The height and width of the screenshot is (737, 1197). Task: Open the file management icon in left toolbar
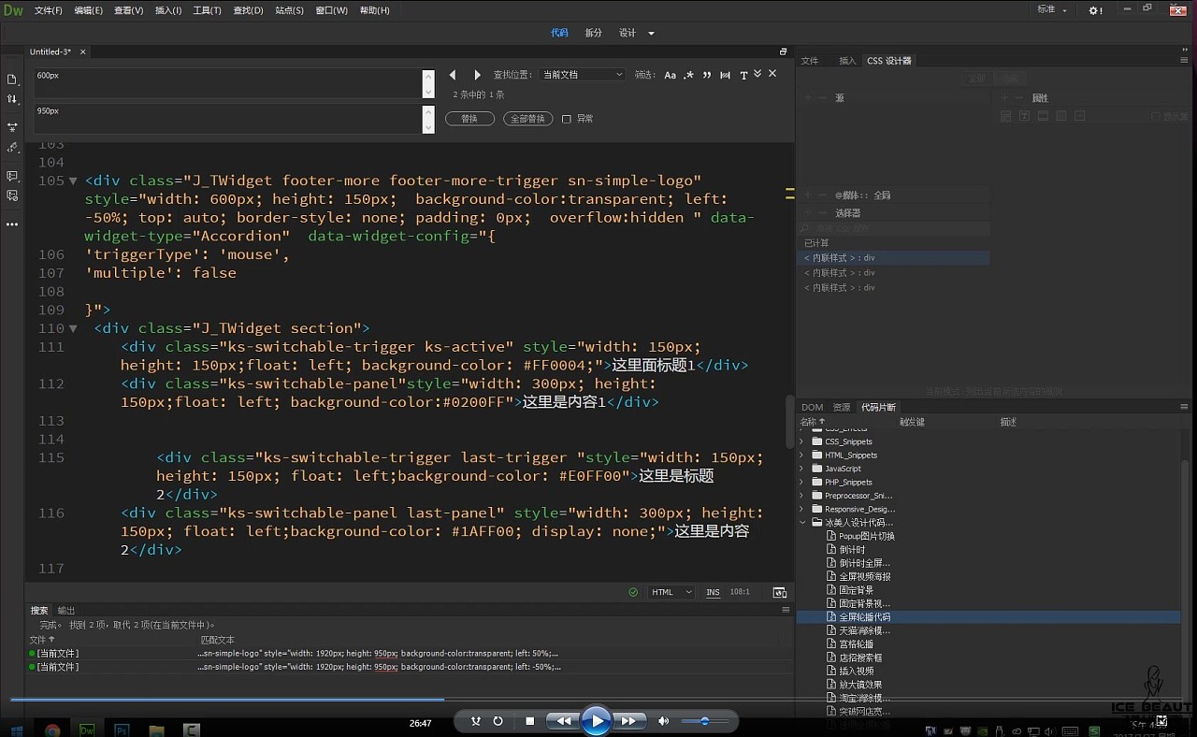[x=12, y=98]
